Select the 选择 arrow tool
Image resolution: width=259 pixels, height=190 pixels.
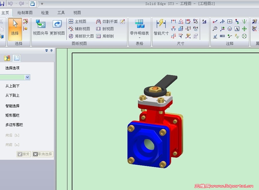[x=15, y=29]
